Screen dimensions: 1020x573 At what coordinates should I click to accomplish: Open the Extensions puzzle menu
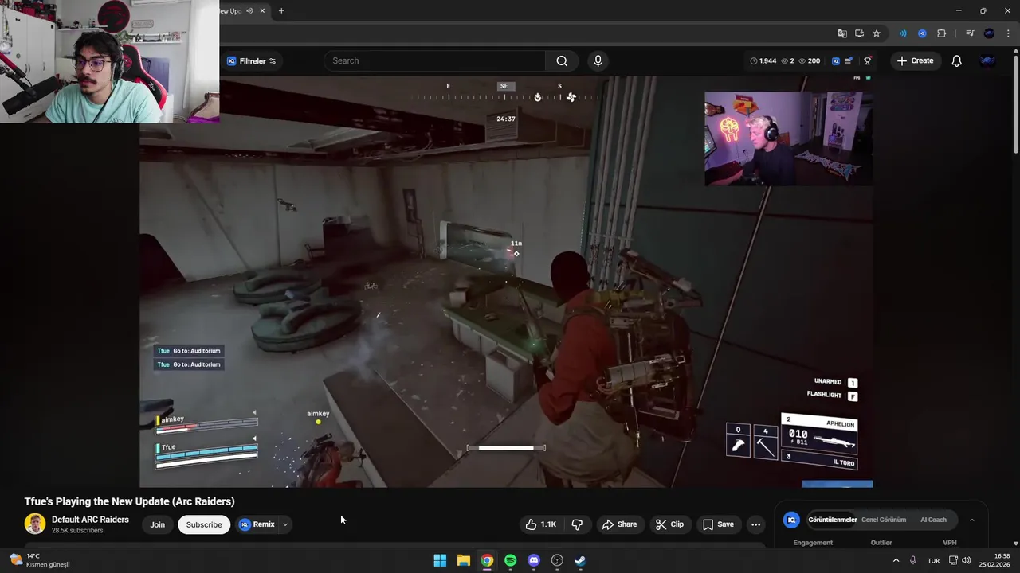coord(942,33)
